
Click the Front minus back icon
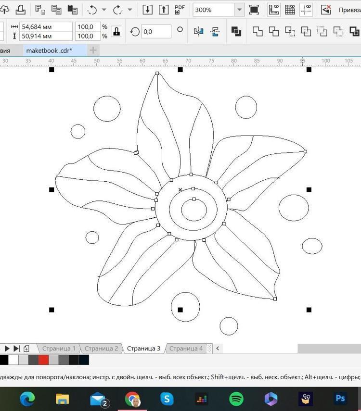coord(322,31)
